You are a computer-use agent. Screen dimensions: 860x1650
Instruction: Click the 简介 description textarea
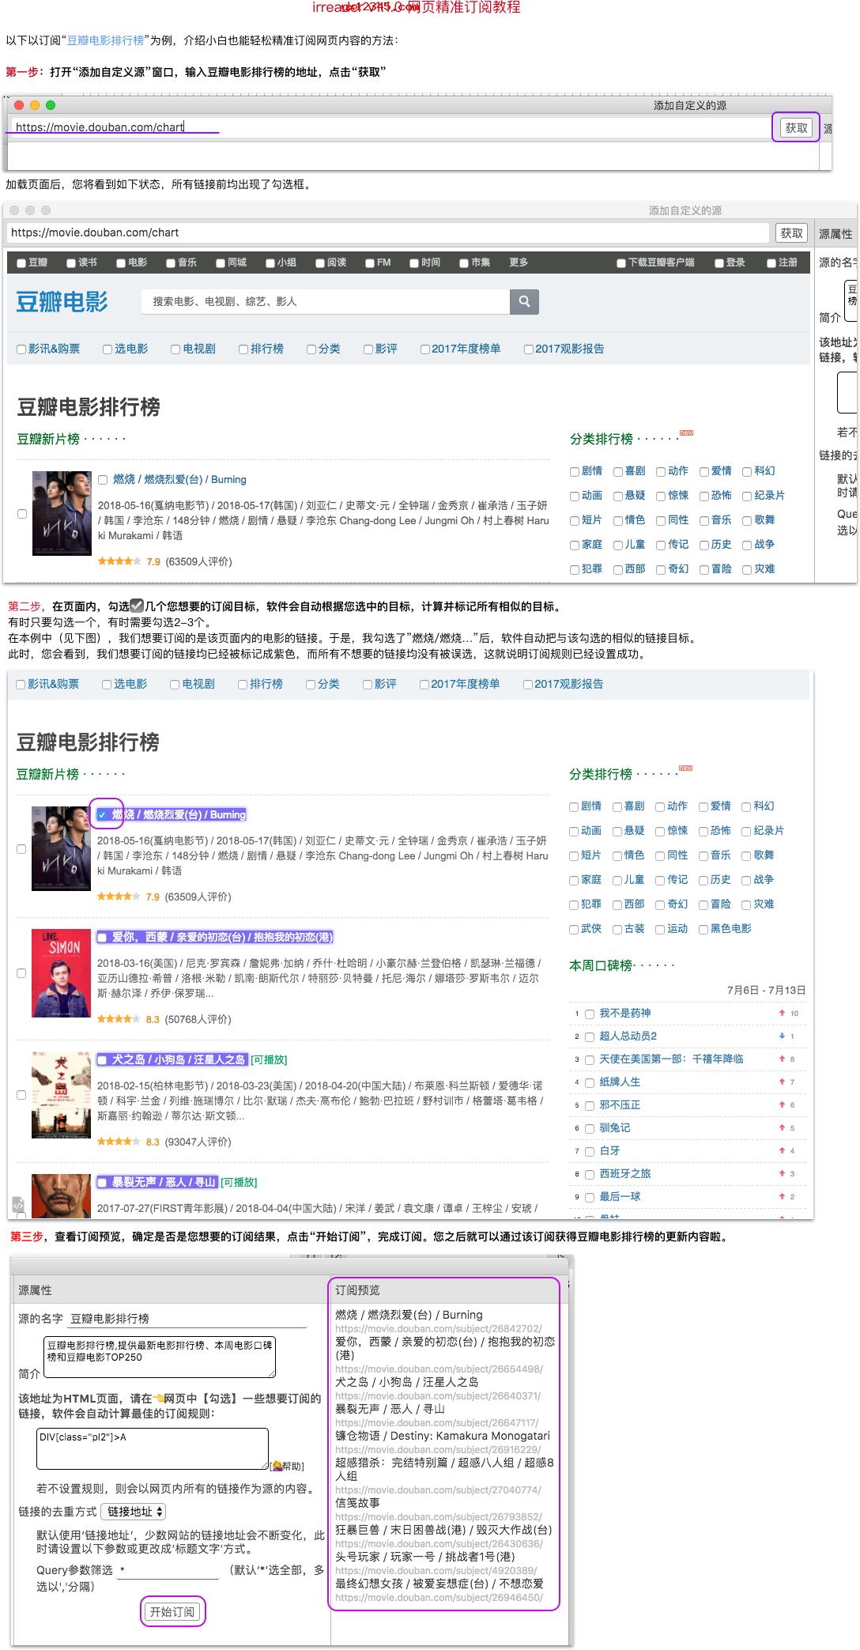(160, 1357)
